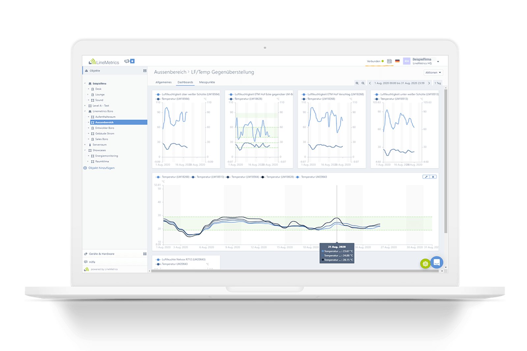Open the notifications megaphone icon

127,61
